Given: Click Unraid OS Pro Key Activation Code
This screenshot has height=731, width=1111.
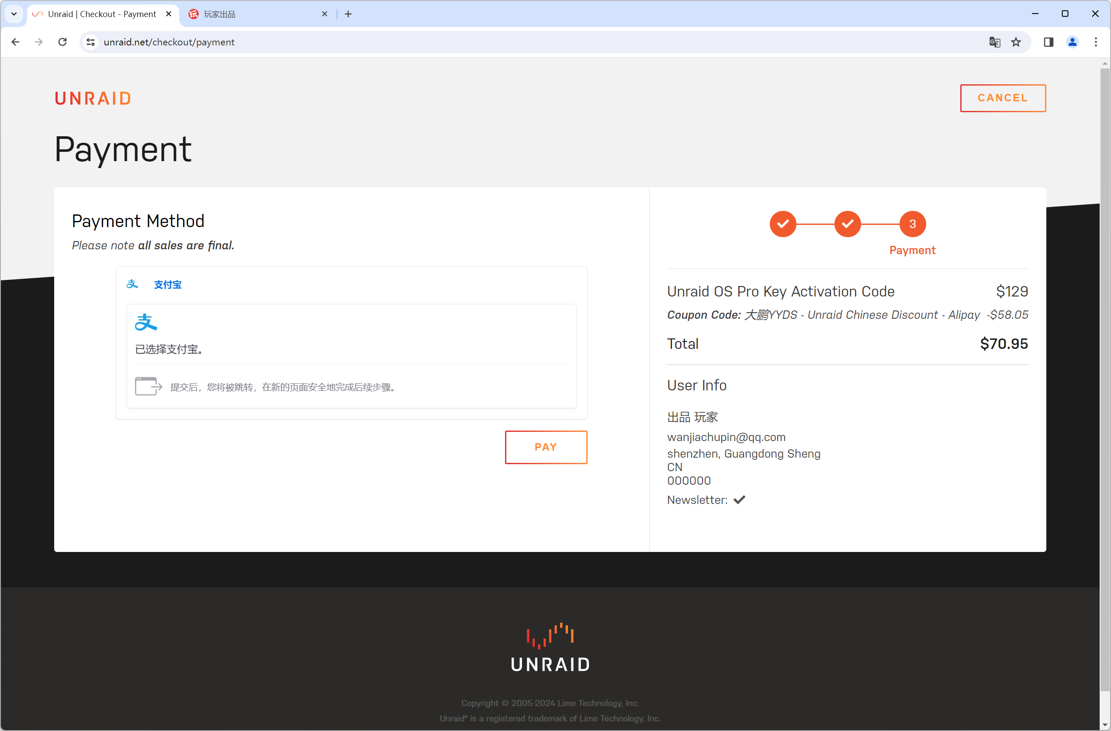Looking at the screenshot, I should (781, 291).
